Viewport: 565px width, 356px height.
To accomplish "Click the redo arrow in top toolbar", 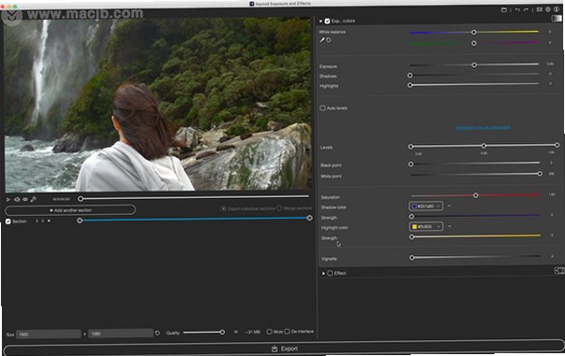I will tap(526, 9).
